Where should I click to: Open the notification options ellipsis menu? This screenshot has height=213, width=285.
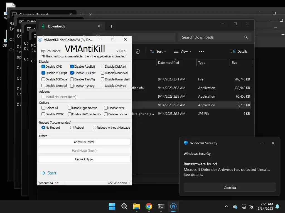pyautogui.click(x=262, y=143)
